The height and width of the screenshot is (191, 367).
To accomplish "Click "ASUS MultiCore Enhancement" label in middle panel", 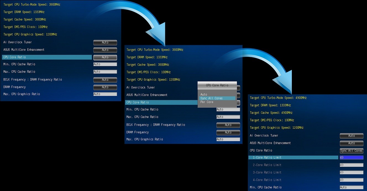I will (147, 95).
